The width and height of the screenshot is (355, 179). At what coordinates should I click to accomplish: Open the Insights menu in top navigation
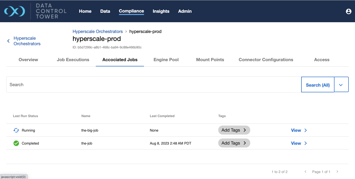point(161,11)
